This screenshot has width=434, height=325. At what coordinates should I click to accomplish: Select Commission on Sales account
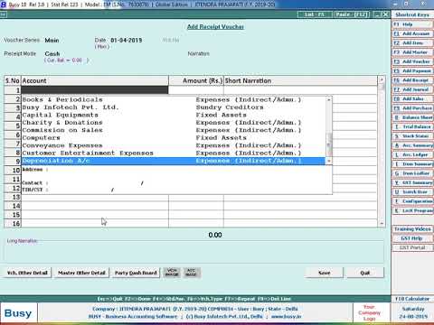(174, 130)
